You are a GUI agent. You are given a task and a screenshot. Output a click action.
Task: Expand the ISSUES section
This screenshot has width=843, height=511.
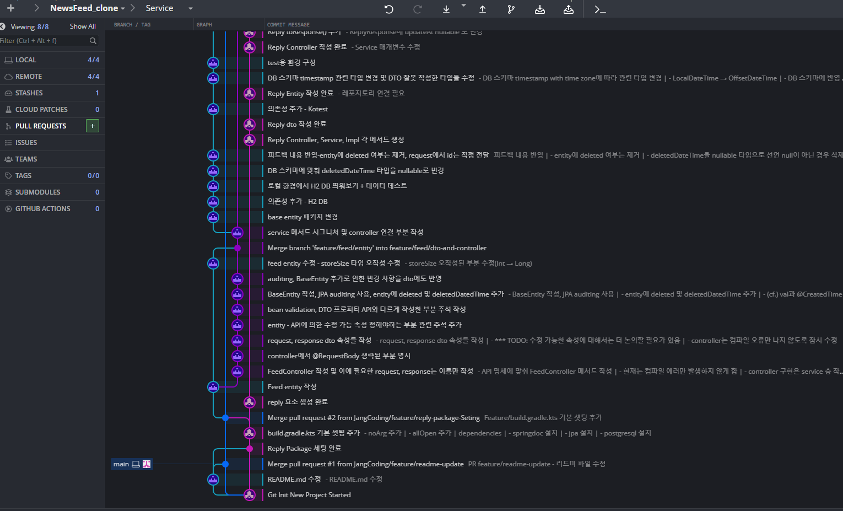pyautogui.click(x=52, y=143)
